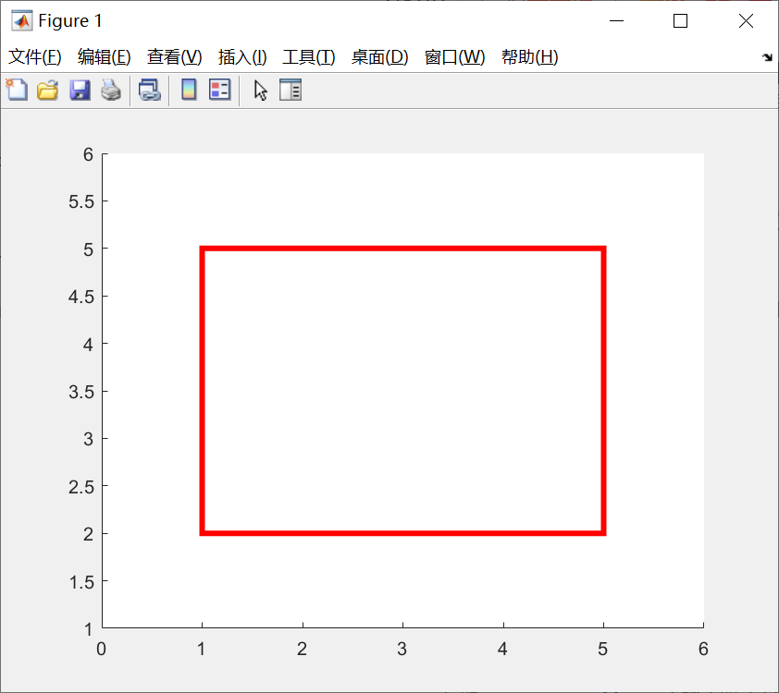Expand the menu bar overflow arrow
This screenshot has width=779, height=693.
(x=767, y=56)
